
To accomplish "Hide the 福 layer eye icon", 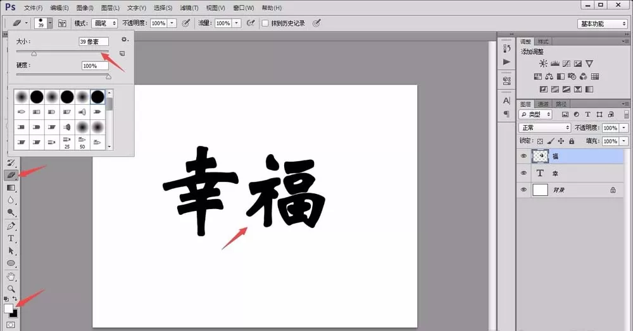I will click(523, 156).
